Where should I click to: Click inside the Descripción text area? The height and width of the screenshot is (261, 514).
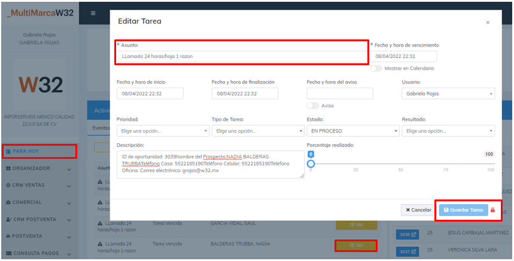point(211,164)
